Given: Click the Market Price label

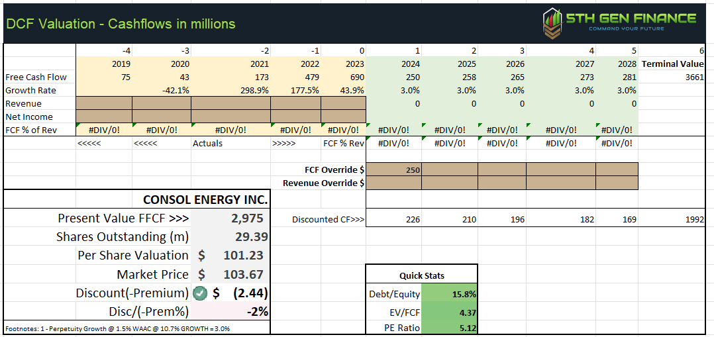Looking at the screenshot, I should coord(152,274).
